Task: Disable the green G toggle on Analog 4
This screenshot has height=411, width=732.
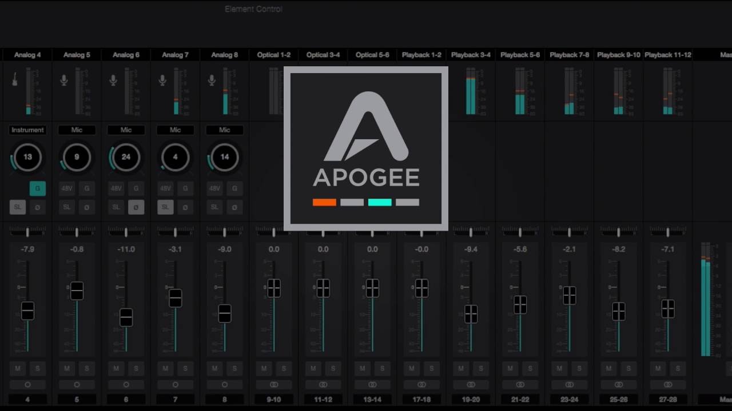Action: click(x=37, y=188)
